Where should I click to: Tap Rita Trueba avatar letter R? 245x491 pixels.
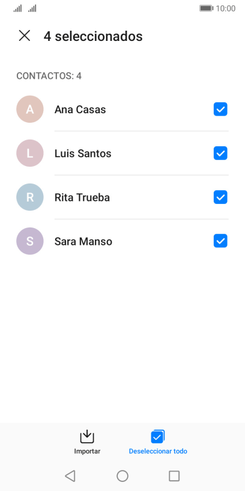29,197
